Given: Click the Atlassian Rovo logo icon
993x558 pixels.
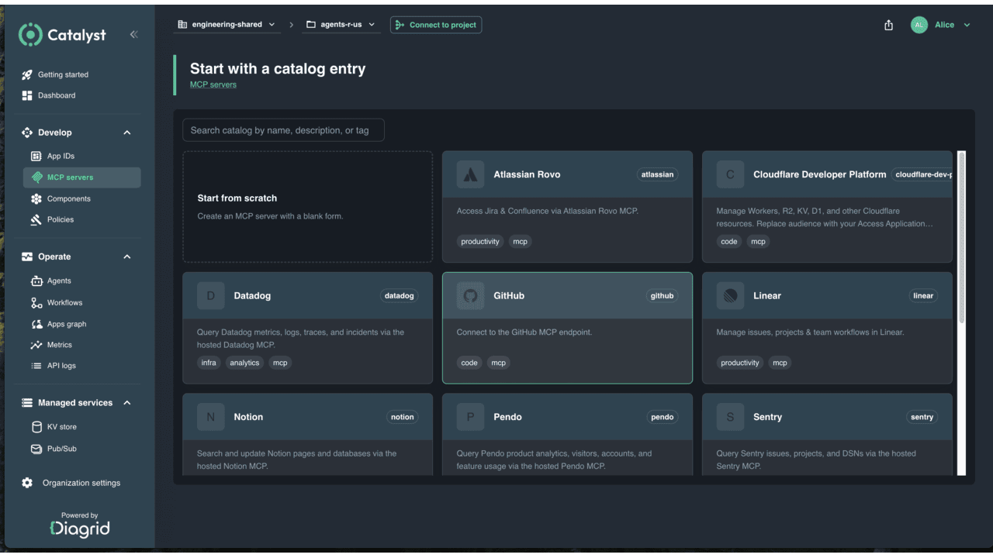Looking at the screenshot, I should [470, 174].
